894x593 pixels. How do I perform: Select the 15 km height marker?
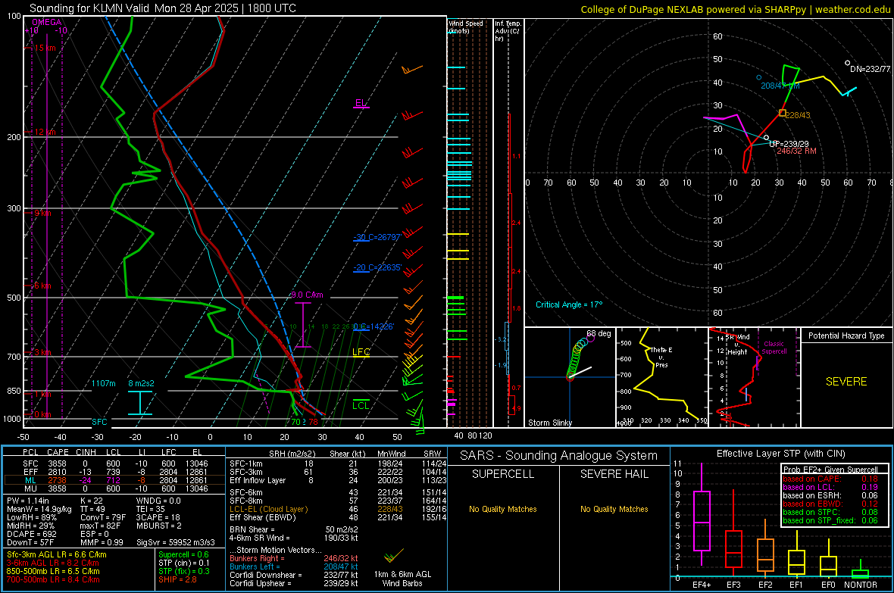click(x=45, y=48)
